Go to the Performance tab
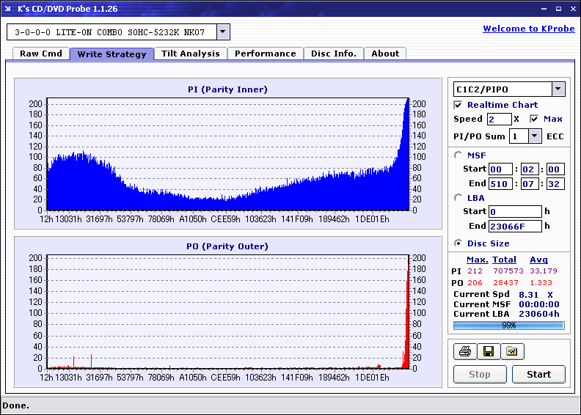The height and width of the screenshot is (415, 581). pyautogui.click(x=266, y=54)
